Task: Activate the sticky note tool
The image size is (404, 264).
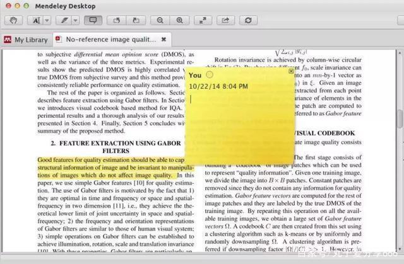Action: [x=93, y=21]
